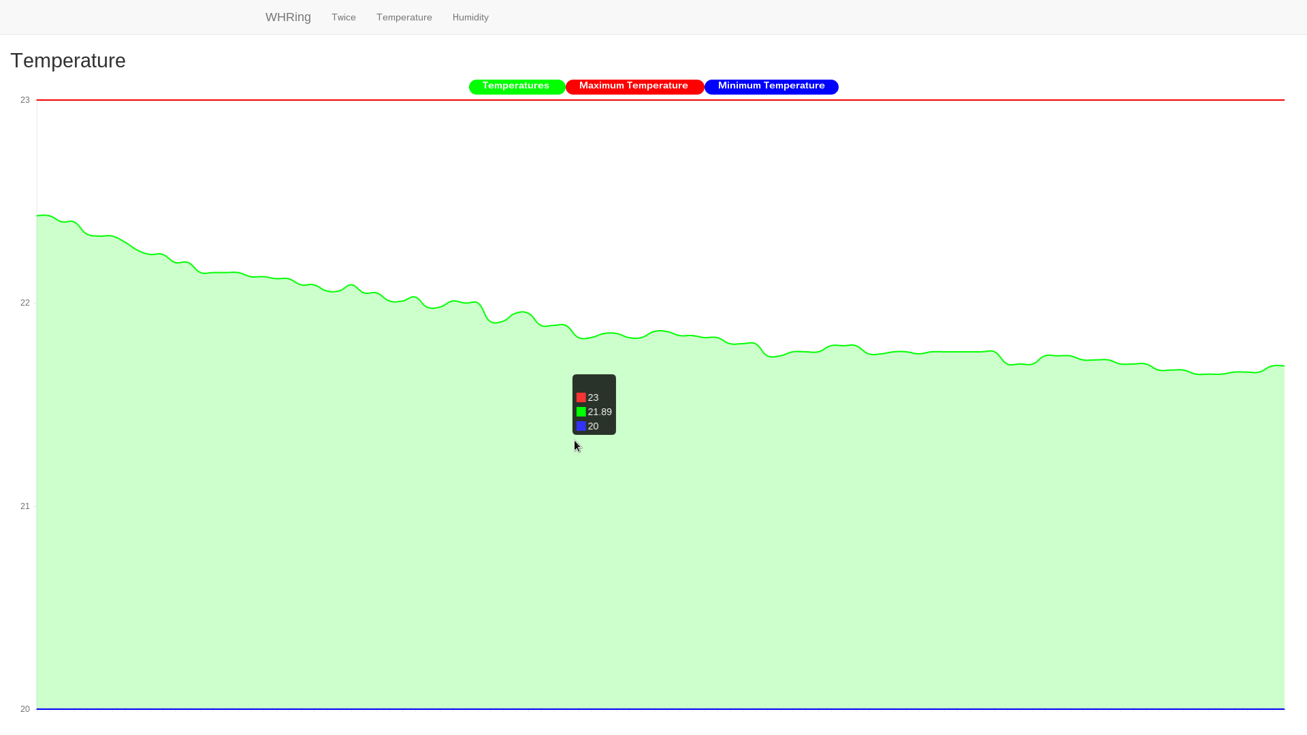This screenshot has width=1307, height=735.
Task: Open the WHRing brand link
Action: click(288, 17)
